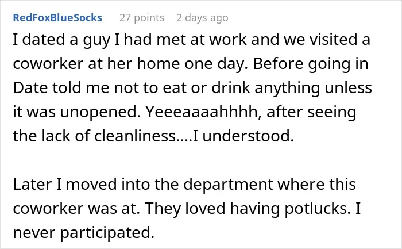Click the capitalized word 'Date' in the comment
The image size is (402, 249).
[x=30, y=87]
